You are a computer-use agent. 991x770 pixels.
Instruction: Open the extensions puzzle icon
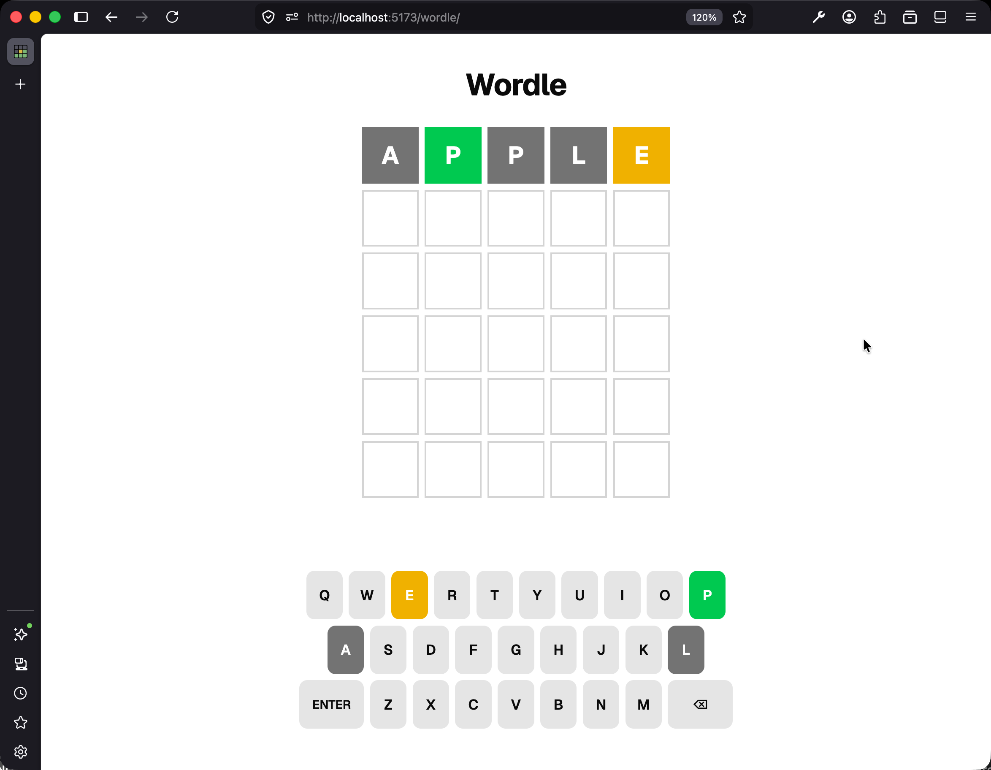tap(880, 17)
